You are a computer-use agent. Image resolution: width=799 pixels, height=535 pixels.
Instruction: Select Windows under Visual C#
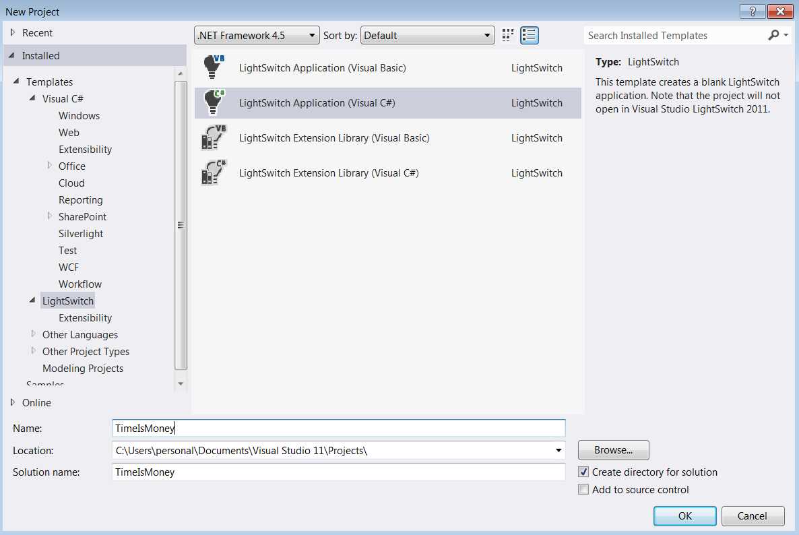pyautogui.click(x=79, y=116)
